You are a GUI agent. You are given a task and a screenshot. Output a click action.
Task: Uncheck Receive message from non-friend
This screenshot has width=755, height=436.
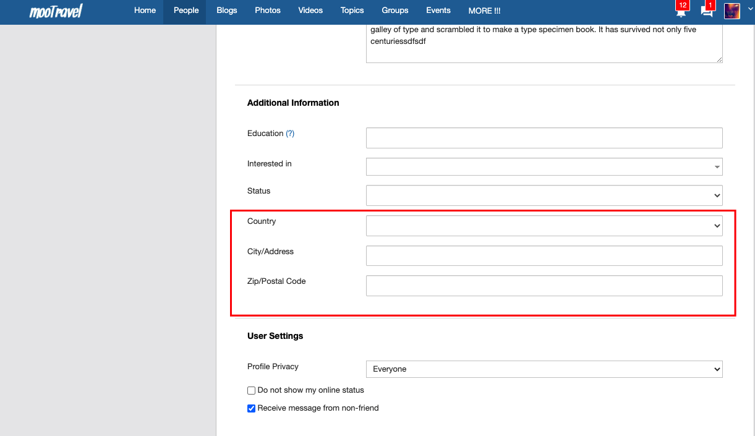pos(252,408)
